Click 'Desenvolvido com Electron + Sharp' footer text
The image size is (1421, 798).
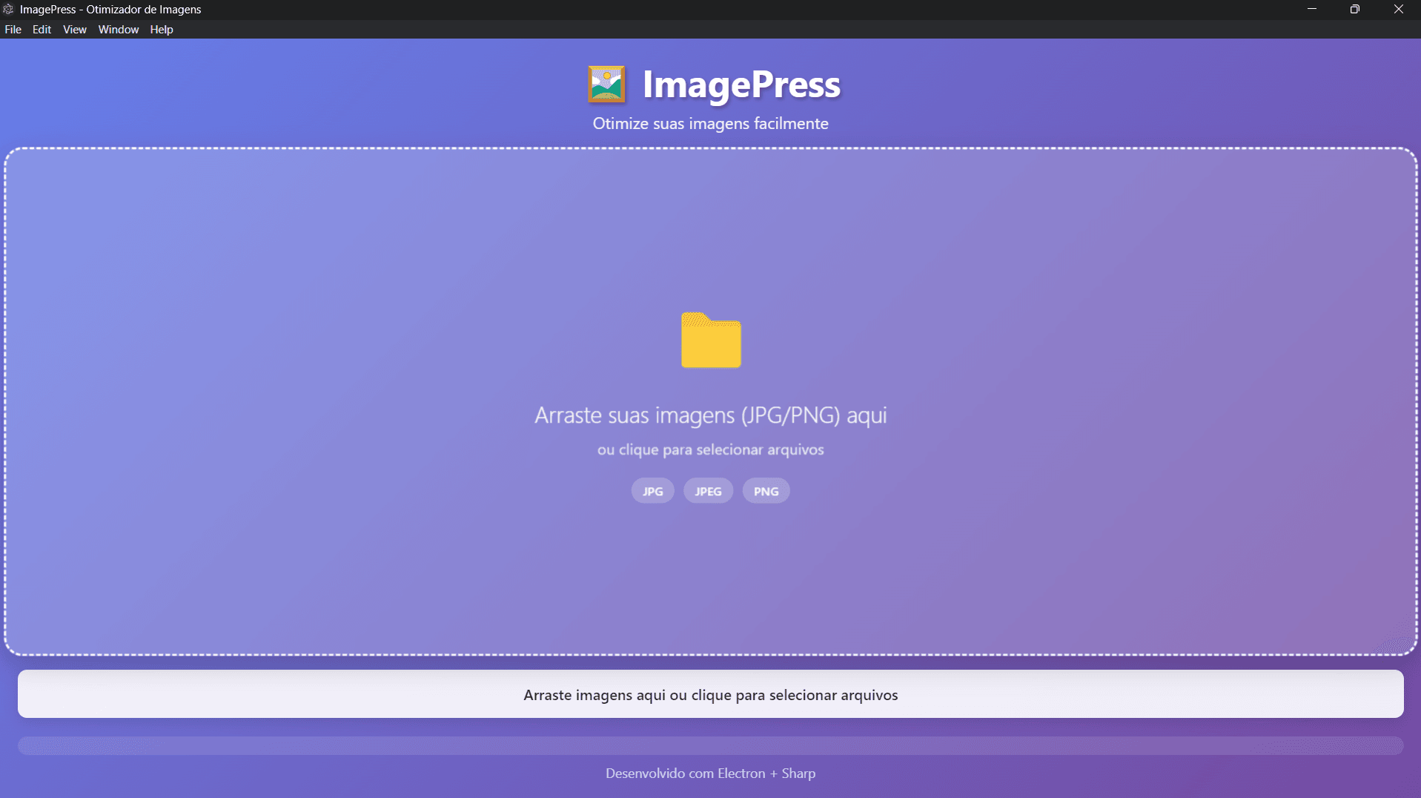point(711,773)
